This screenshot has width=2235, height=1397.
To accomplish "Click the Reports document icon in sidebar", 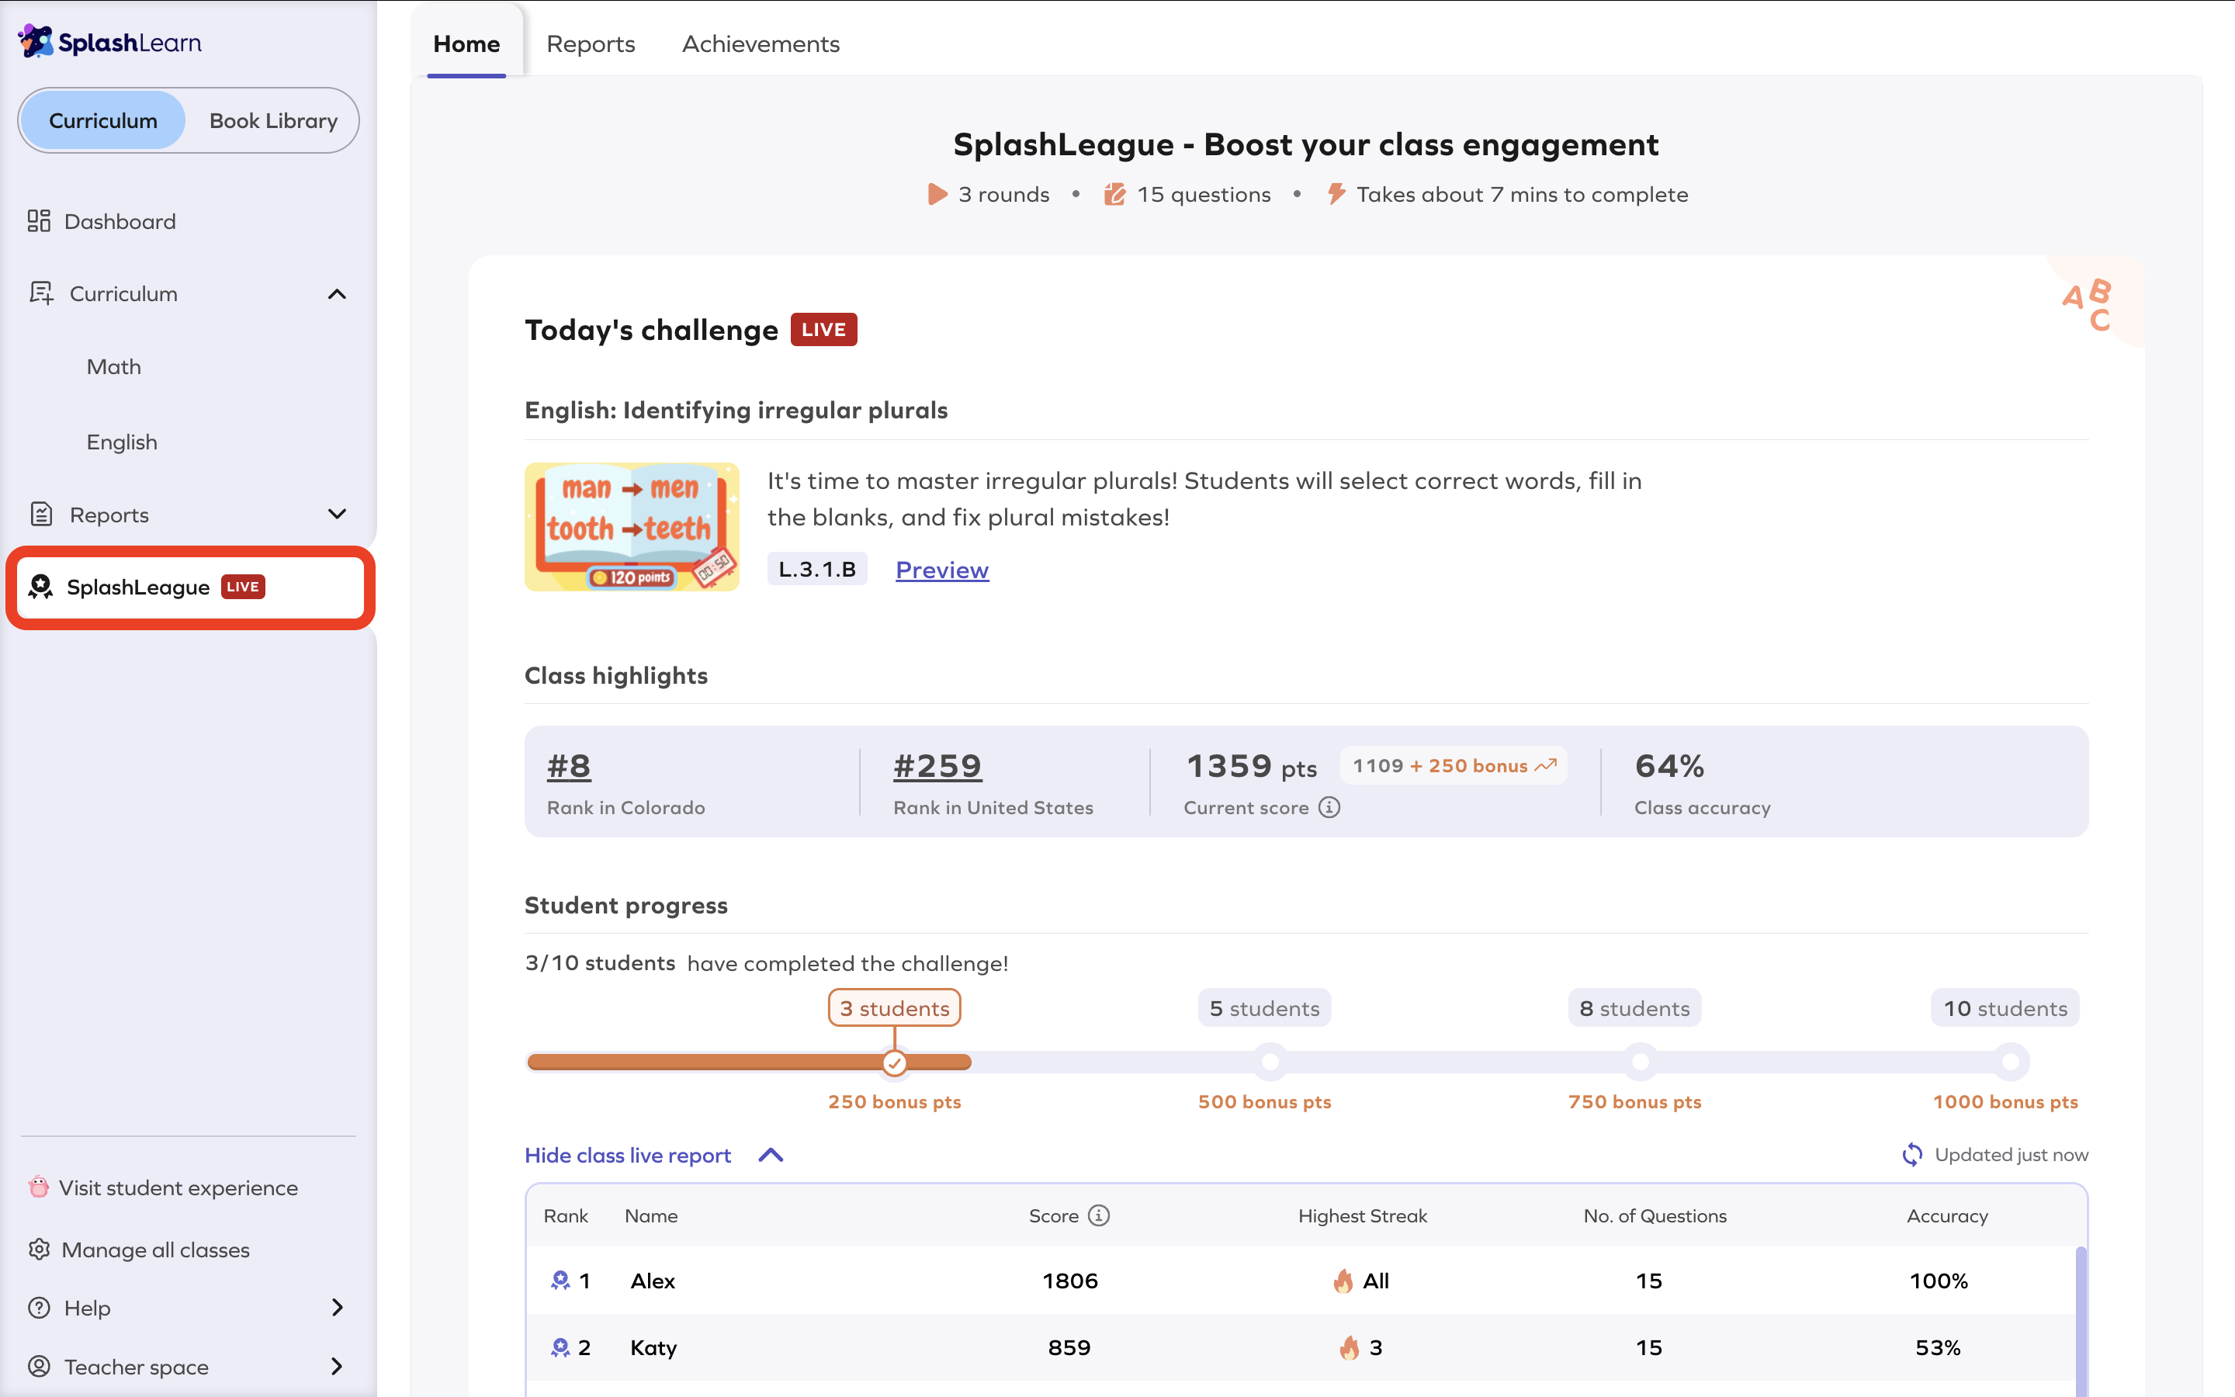I will click(x=40, y=514).
